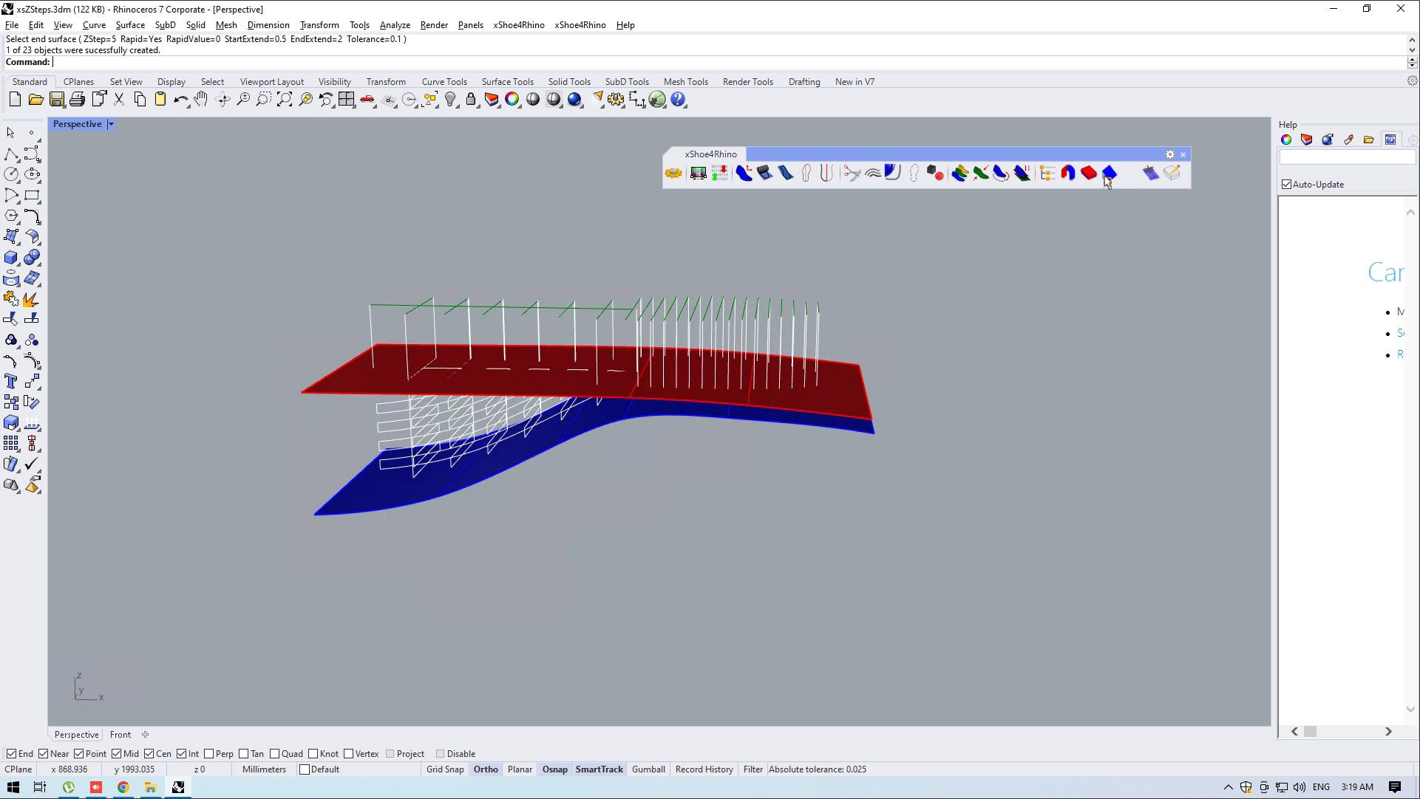Click the Lock objects padlock icon
The image size is (1420, 799).
point(471,100)
